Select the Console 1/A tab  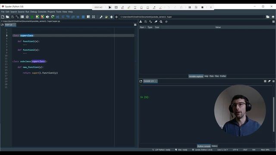150,81
